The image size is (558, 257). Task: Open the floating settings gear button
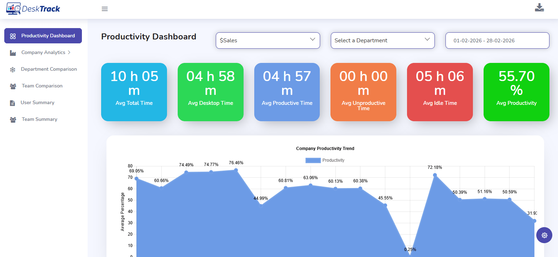[x=544, y=235]
